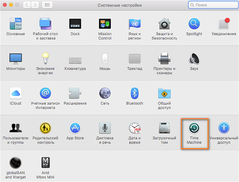Open the Клавиатура (Keyboard) pane
The height and width of the screenshot is (182, 239).
pos(75,59)
